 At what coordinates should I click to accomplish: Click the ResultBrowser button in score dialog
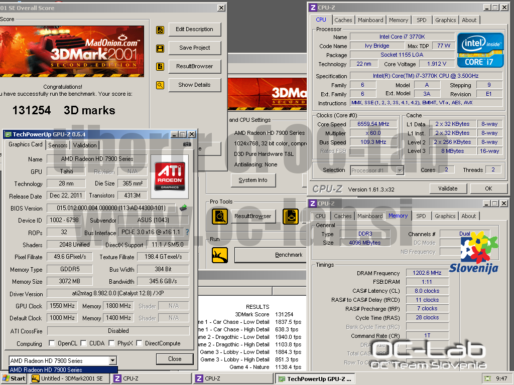pos(195,66)
